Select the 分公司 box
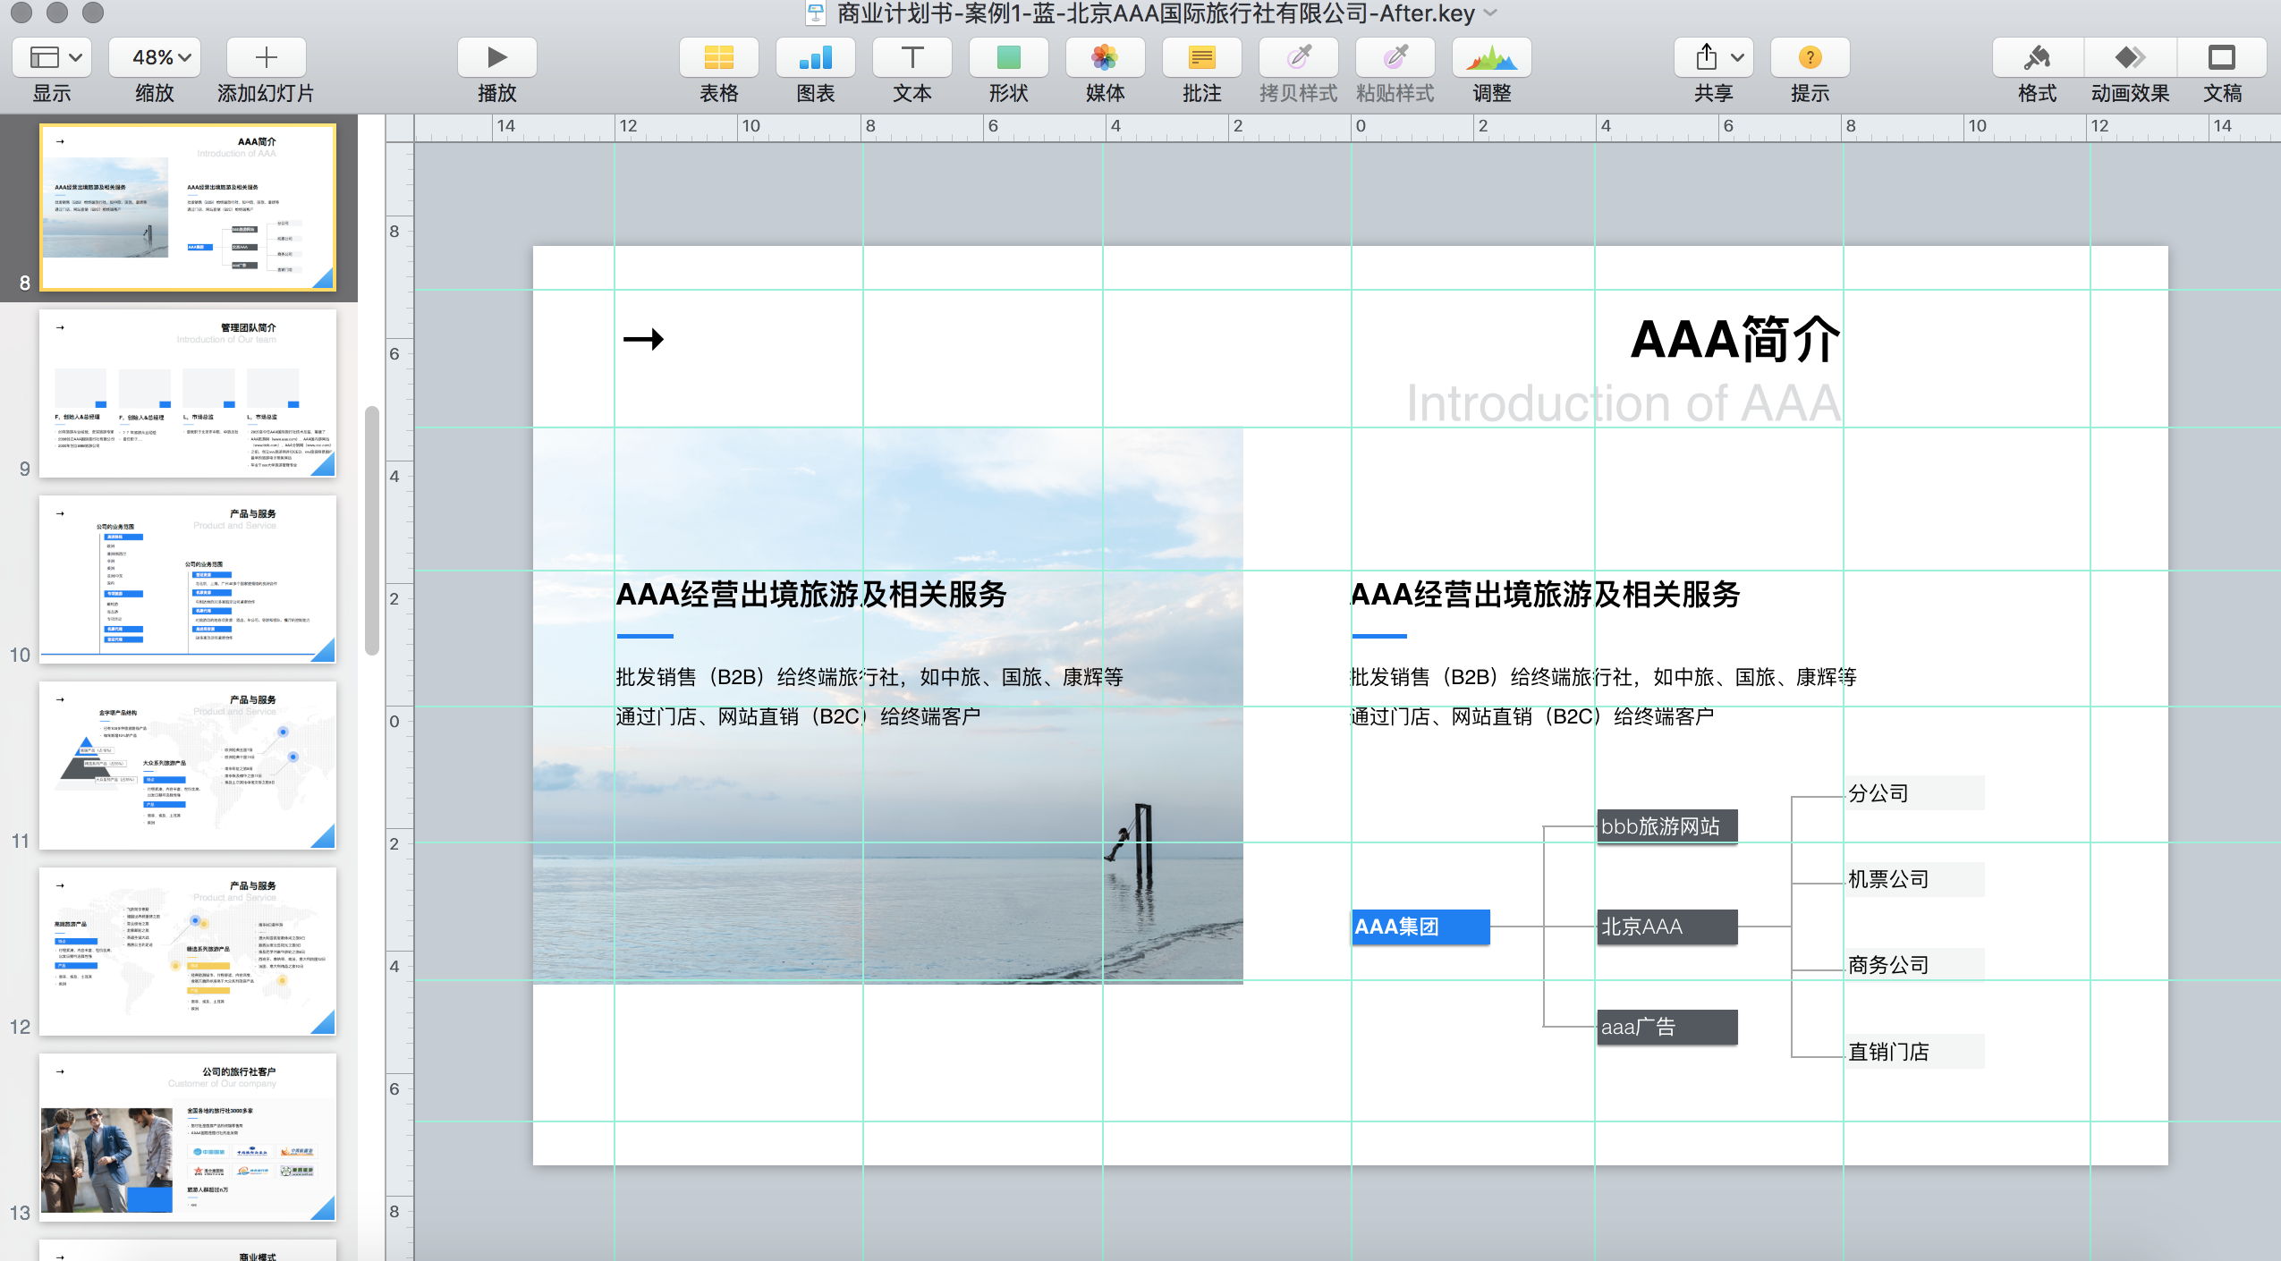 point(1914,793)
